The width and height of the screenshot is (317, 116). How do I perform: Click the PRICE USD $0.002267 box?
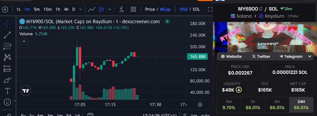pyautogui.click(x=240, y=70)
